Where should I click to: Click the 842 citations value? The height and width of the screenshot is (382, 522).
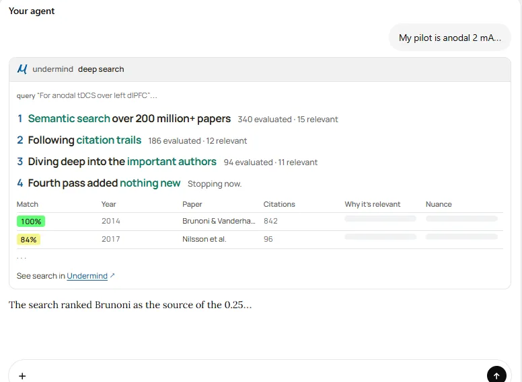(x=270, y=221)
